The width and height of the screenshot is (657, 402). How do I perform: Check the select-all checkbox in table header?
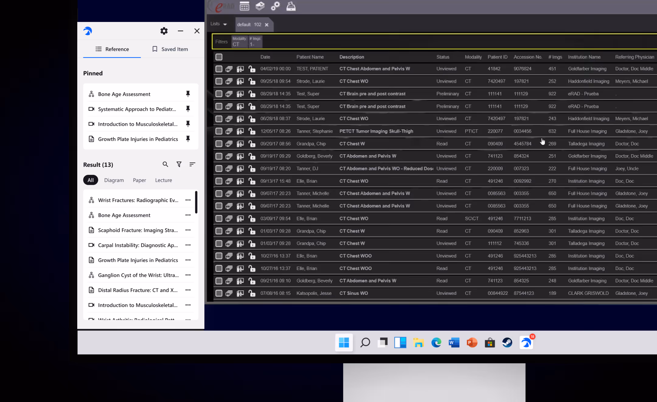[x=219, y=57]
